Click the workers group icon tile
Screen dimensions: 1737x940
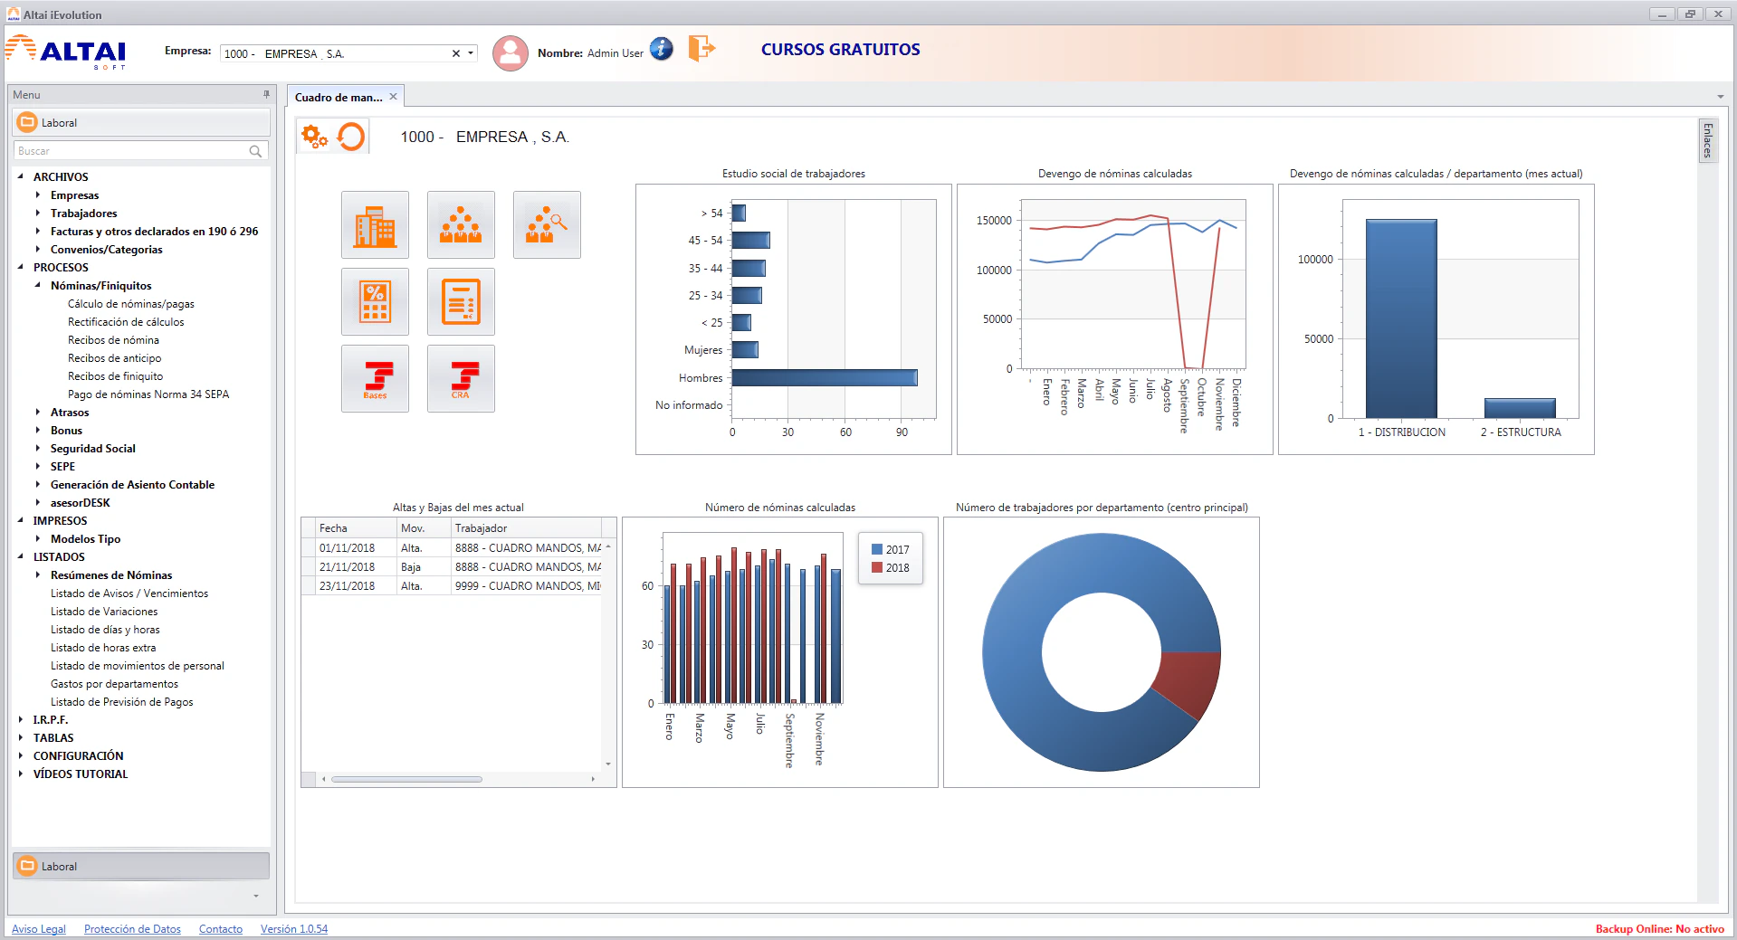(x=461, y=225)
